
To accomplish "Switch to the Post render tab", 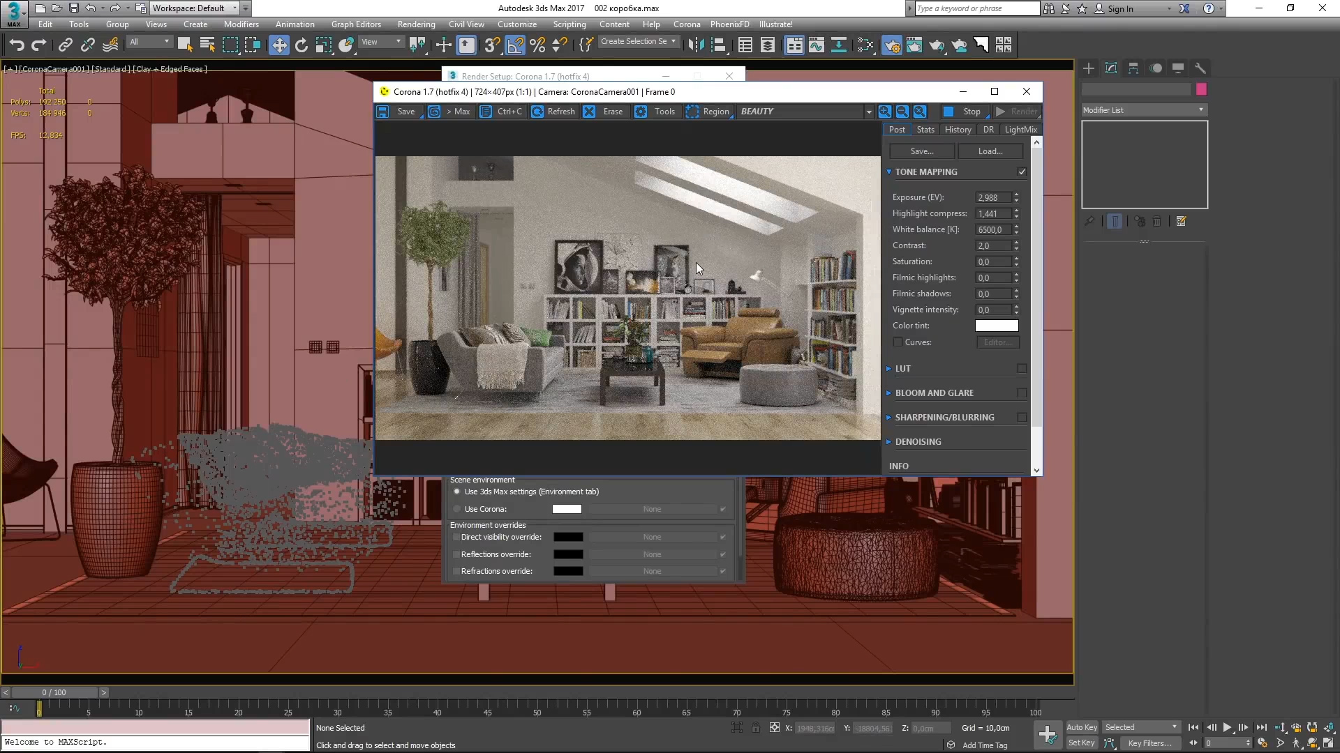I will pyautogui.click(x=896, y=129).
